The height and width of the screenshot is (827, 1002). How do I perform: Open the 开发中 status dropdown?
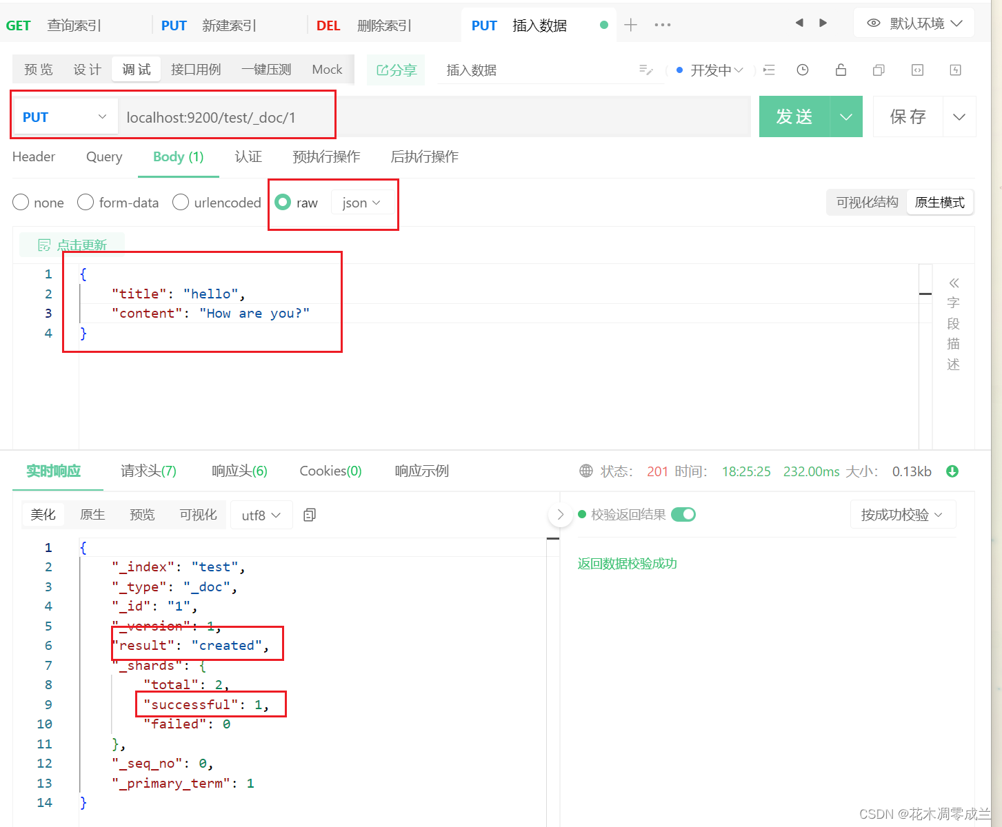pos(710,70)
